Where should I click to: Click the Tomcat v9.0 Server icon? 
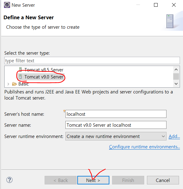(20, 77)
